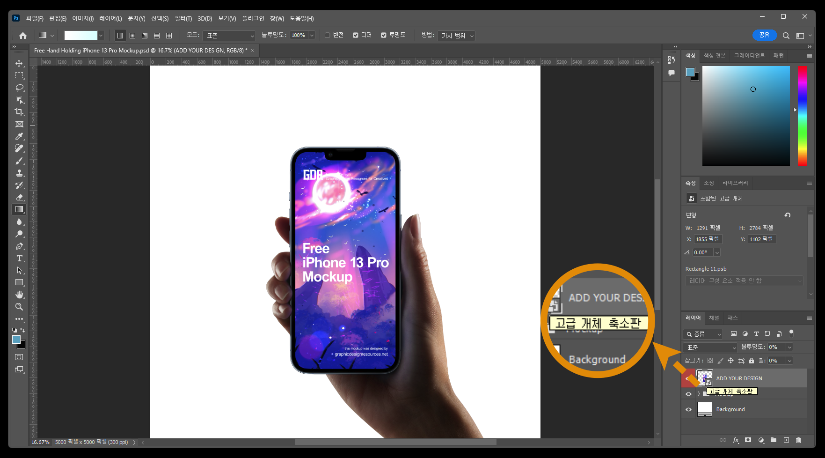This screenshot has width=825, height=458.
Task: Toggle layer filtering on/off switch
Action: (791, 333)
